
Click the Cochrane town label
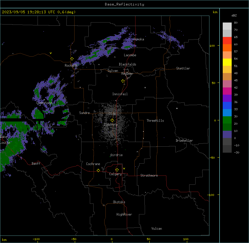coord(93,164)
